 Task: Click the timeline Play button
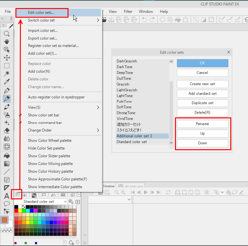coord(146,192)
